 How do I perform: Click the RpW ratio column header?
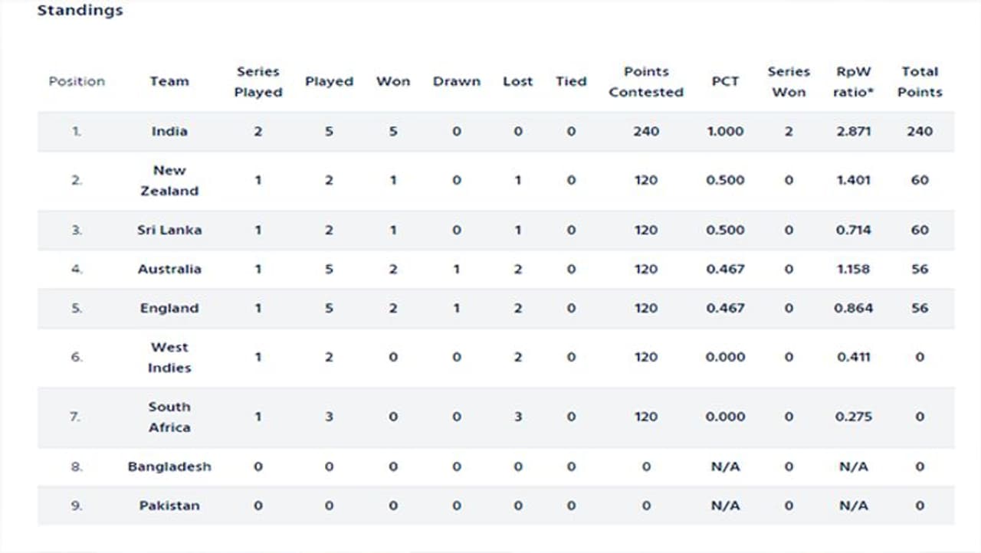(853, 82)
